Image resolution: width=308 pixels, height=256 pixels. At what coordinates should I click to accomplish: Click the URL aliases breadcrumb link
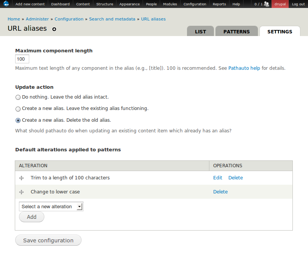[153, 19]
